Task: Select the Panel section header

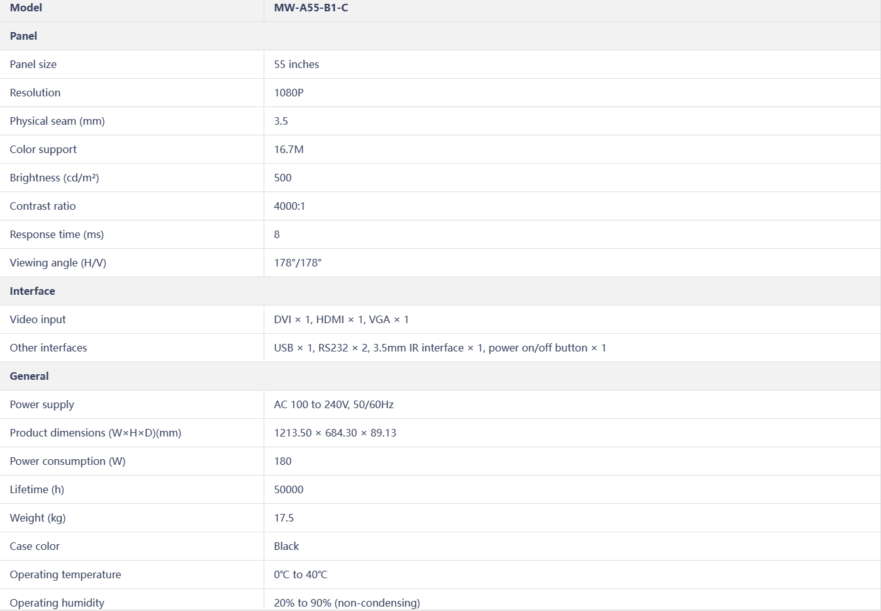Action: click(23, 37)
